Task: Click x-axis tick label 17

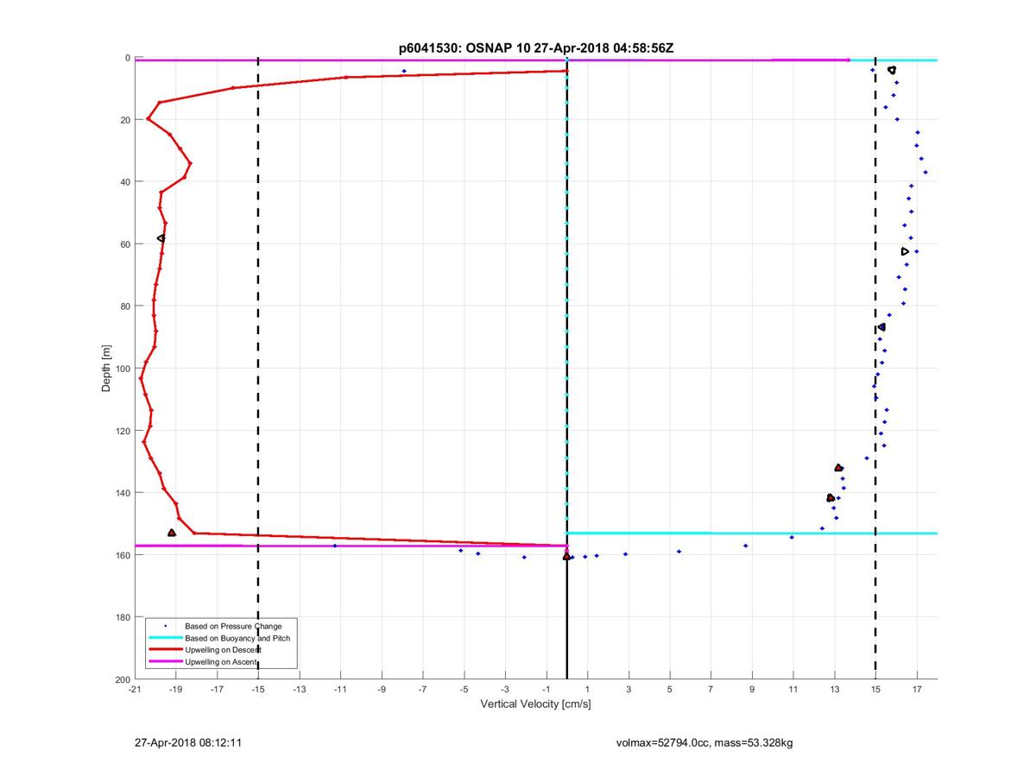Action: [917, 689]
